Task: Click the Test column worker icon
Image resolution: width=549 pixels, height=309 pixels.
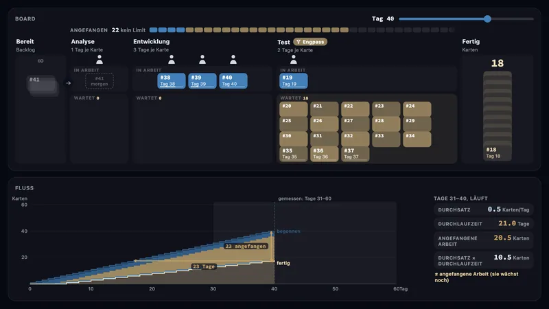Action: (x=294, y=60)
